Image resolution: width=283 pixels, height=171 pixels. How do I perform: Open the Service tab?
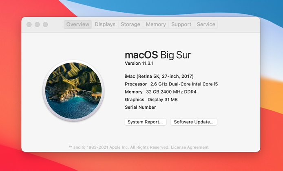pyautogui.click(x=206, y=24)
